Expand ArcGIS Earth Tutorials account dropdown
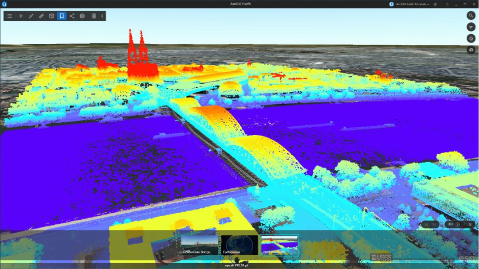479x269 pixels. pyautogui.click(x=412, y=4)
